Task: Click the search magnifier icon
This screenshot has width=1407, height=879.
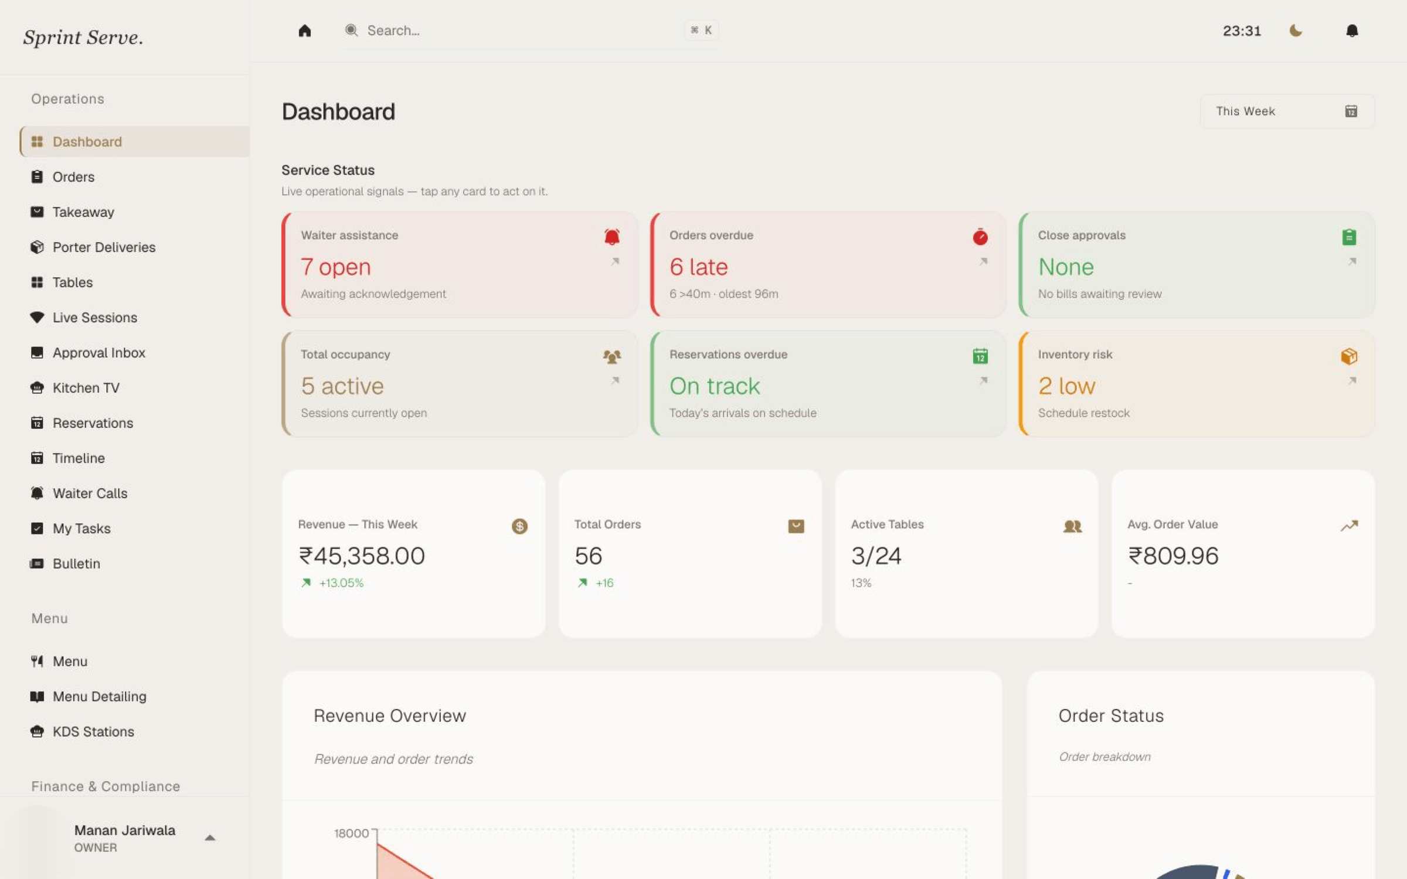Action: (351, 30)
